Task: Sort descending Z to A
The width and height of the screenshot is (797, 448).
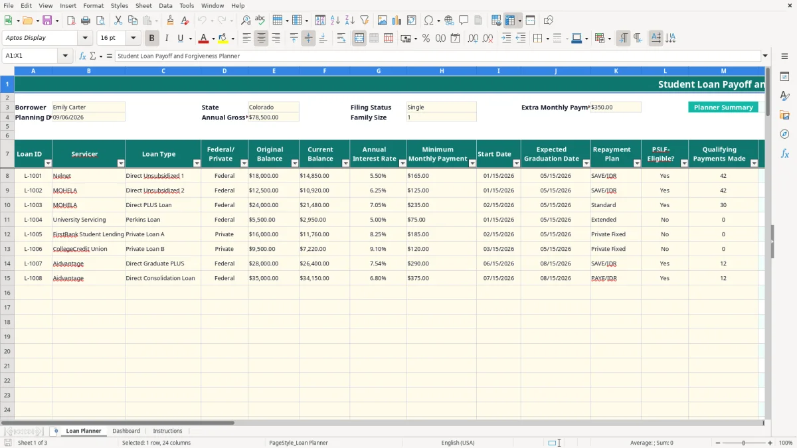Action: [x=350, y=21]
